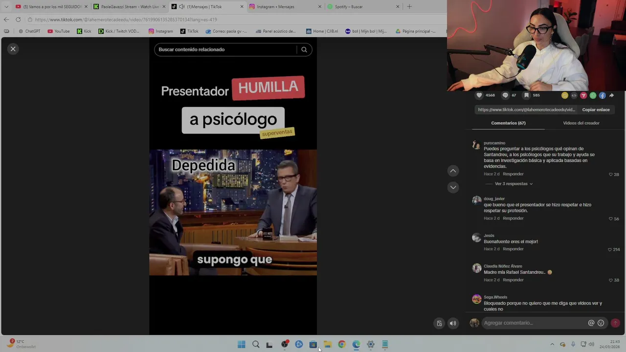The height and width of the screenshot is (352, 626).
Task: Expand Ver 3 respuestas
Action: 514,184
